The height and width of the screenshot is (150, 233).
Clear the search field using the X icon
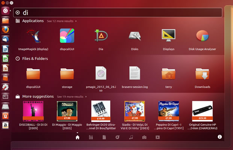(x=18, y=12)
